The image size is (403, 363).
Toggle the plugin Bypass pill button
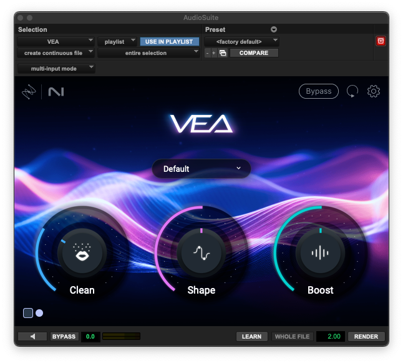(x=319, y=91)
